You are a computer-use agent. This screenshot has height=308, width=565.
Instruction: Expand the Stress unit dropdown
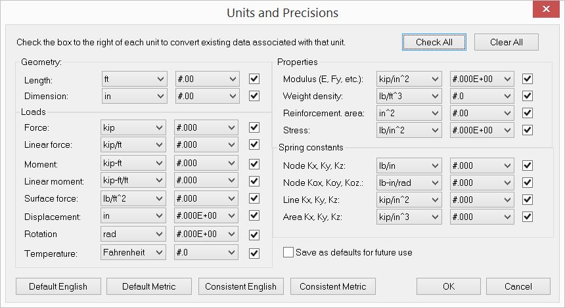tap(408, 130)
